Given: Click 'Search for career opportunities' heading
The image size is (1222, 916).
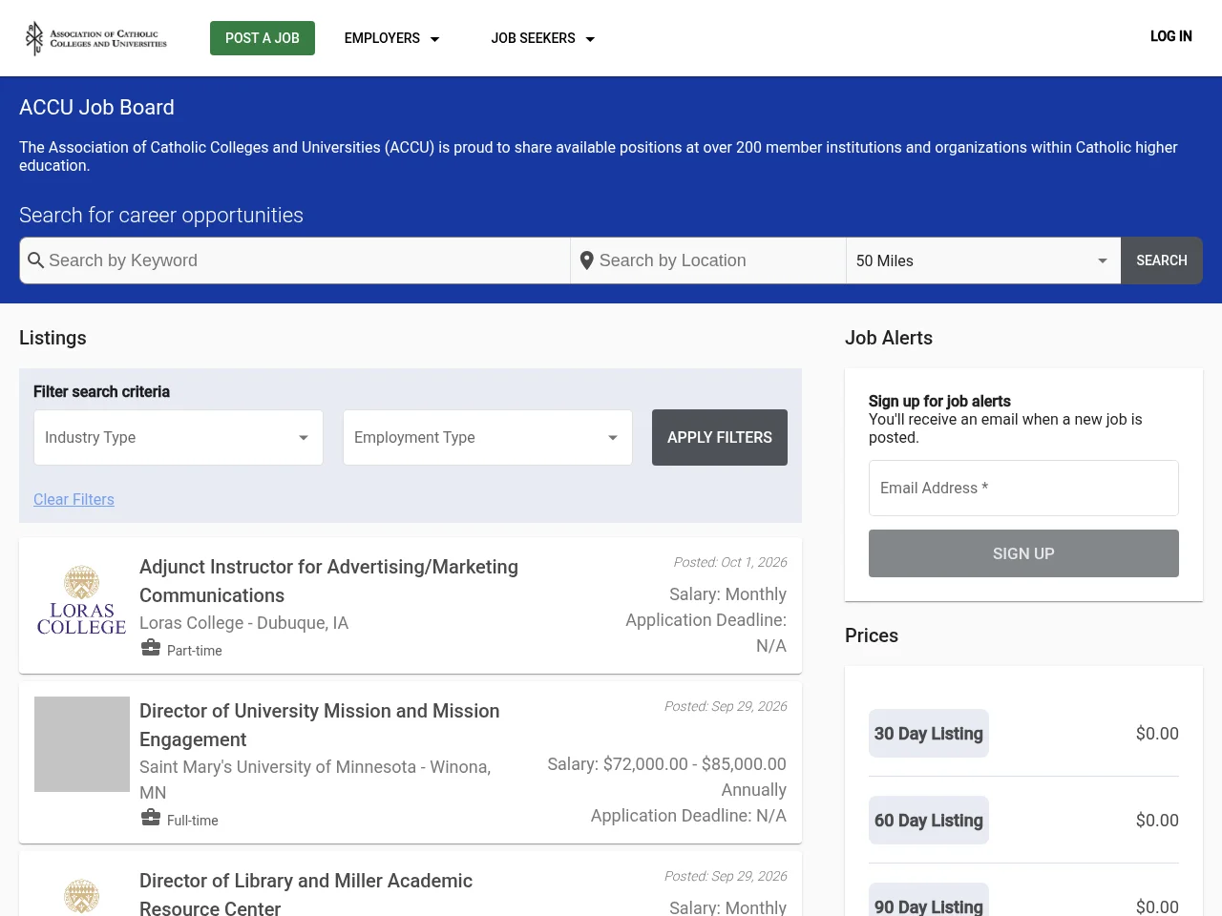Looking at the screenshot, I should [161, 216].
